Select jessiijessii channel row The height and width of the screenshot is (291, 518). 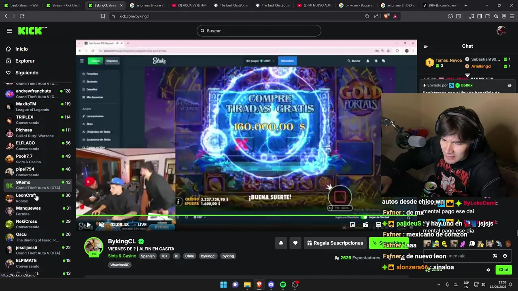click(38, 250)
